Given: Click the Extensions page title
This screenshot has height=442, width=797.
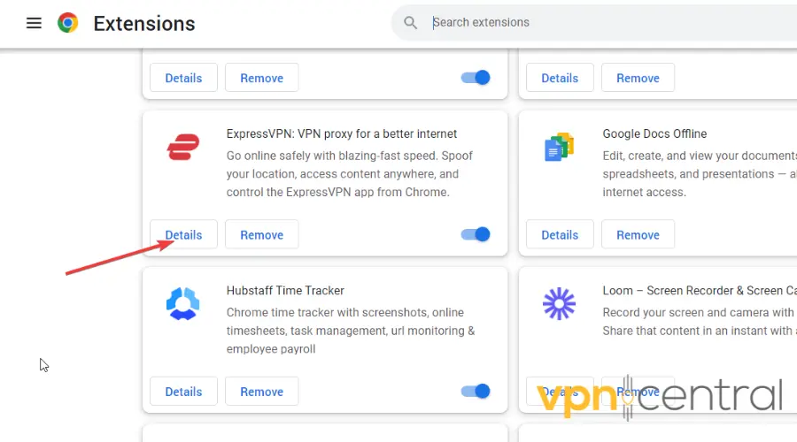Looking at the screenshot, I should pos(145,23).
